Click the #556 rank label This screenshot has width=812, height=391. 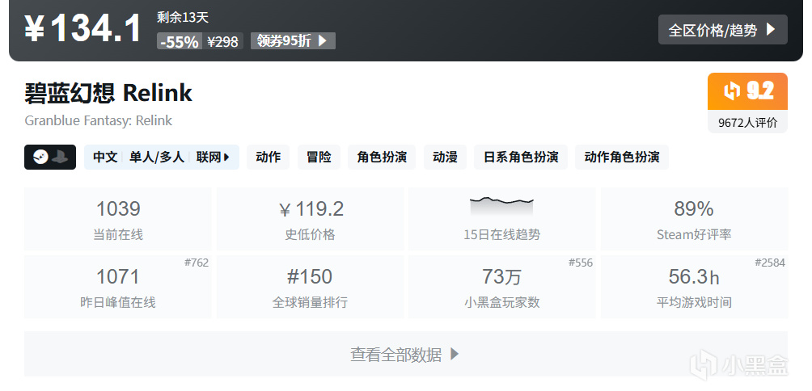tap(581, 263)
